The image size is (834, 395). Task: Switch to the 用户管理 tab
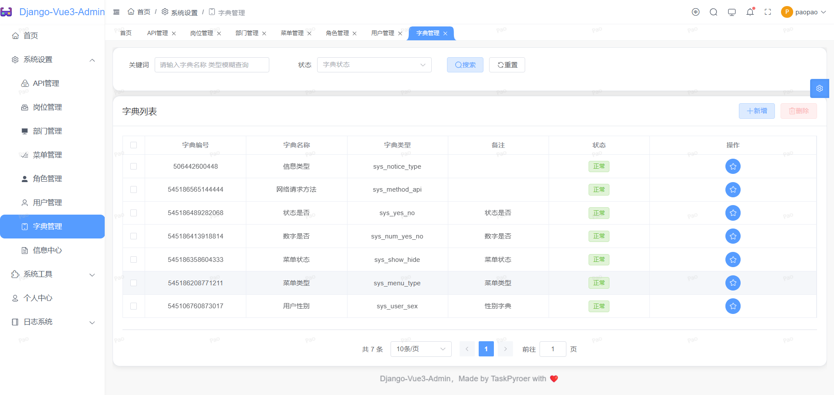[383, 33]
